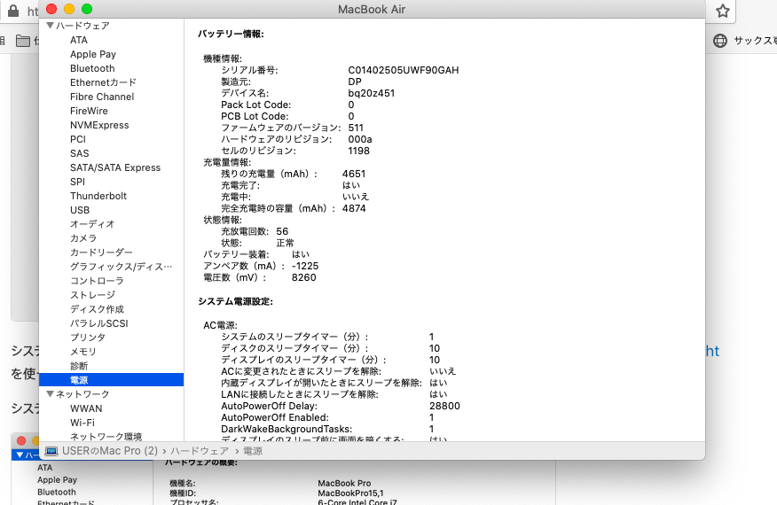This screenshot has height=505, width=777.
Task: Select ネットワーク環境 in the sidebar
Action: (106, 437)
